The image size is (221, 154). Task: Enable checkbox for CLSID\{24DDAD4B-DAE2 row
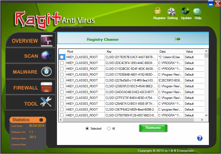(62, 92)
